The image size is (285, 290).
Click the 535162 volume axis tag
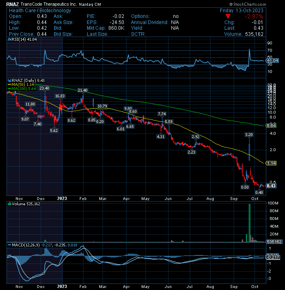[274, 242]
